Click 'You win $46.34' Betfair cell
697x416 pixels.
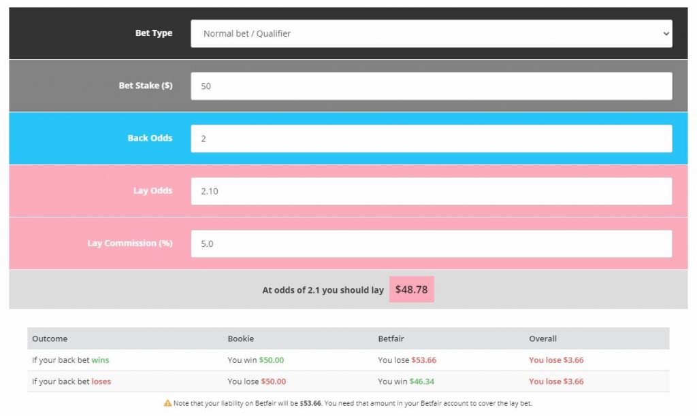(x=406, y=381)
